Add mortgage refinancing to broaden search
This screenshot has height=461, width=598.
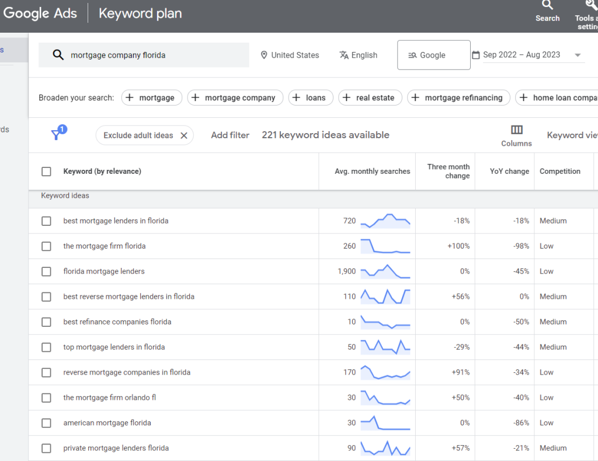click(458, 97)
